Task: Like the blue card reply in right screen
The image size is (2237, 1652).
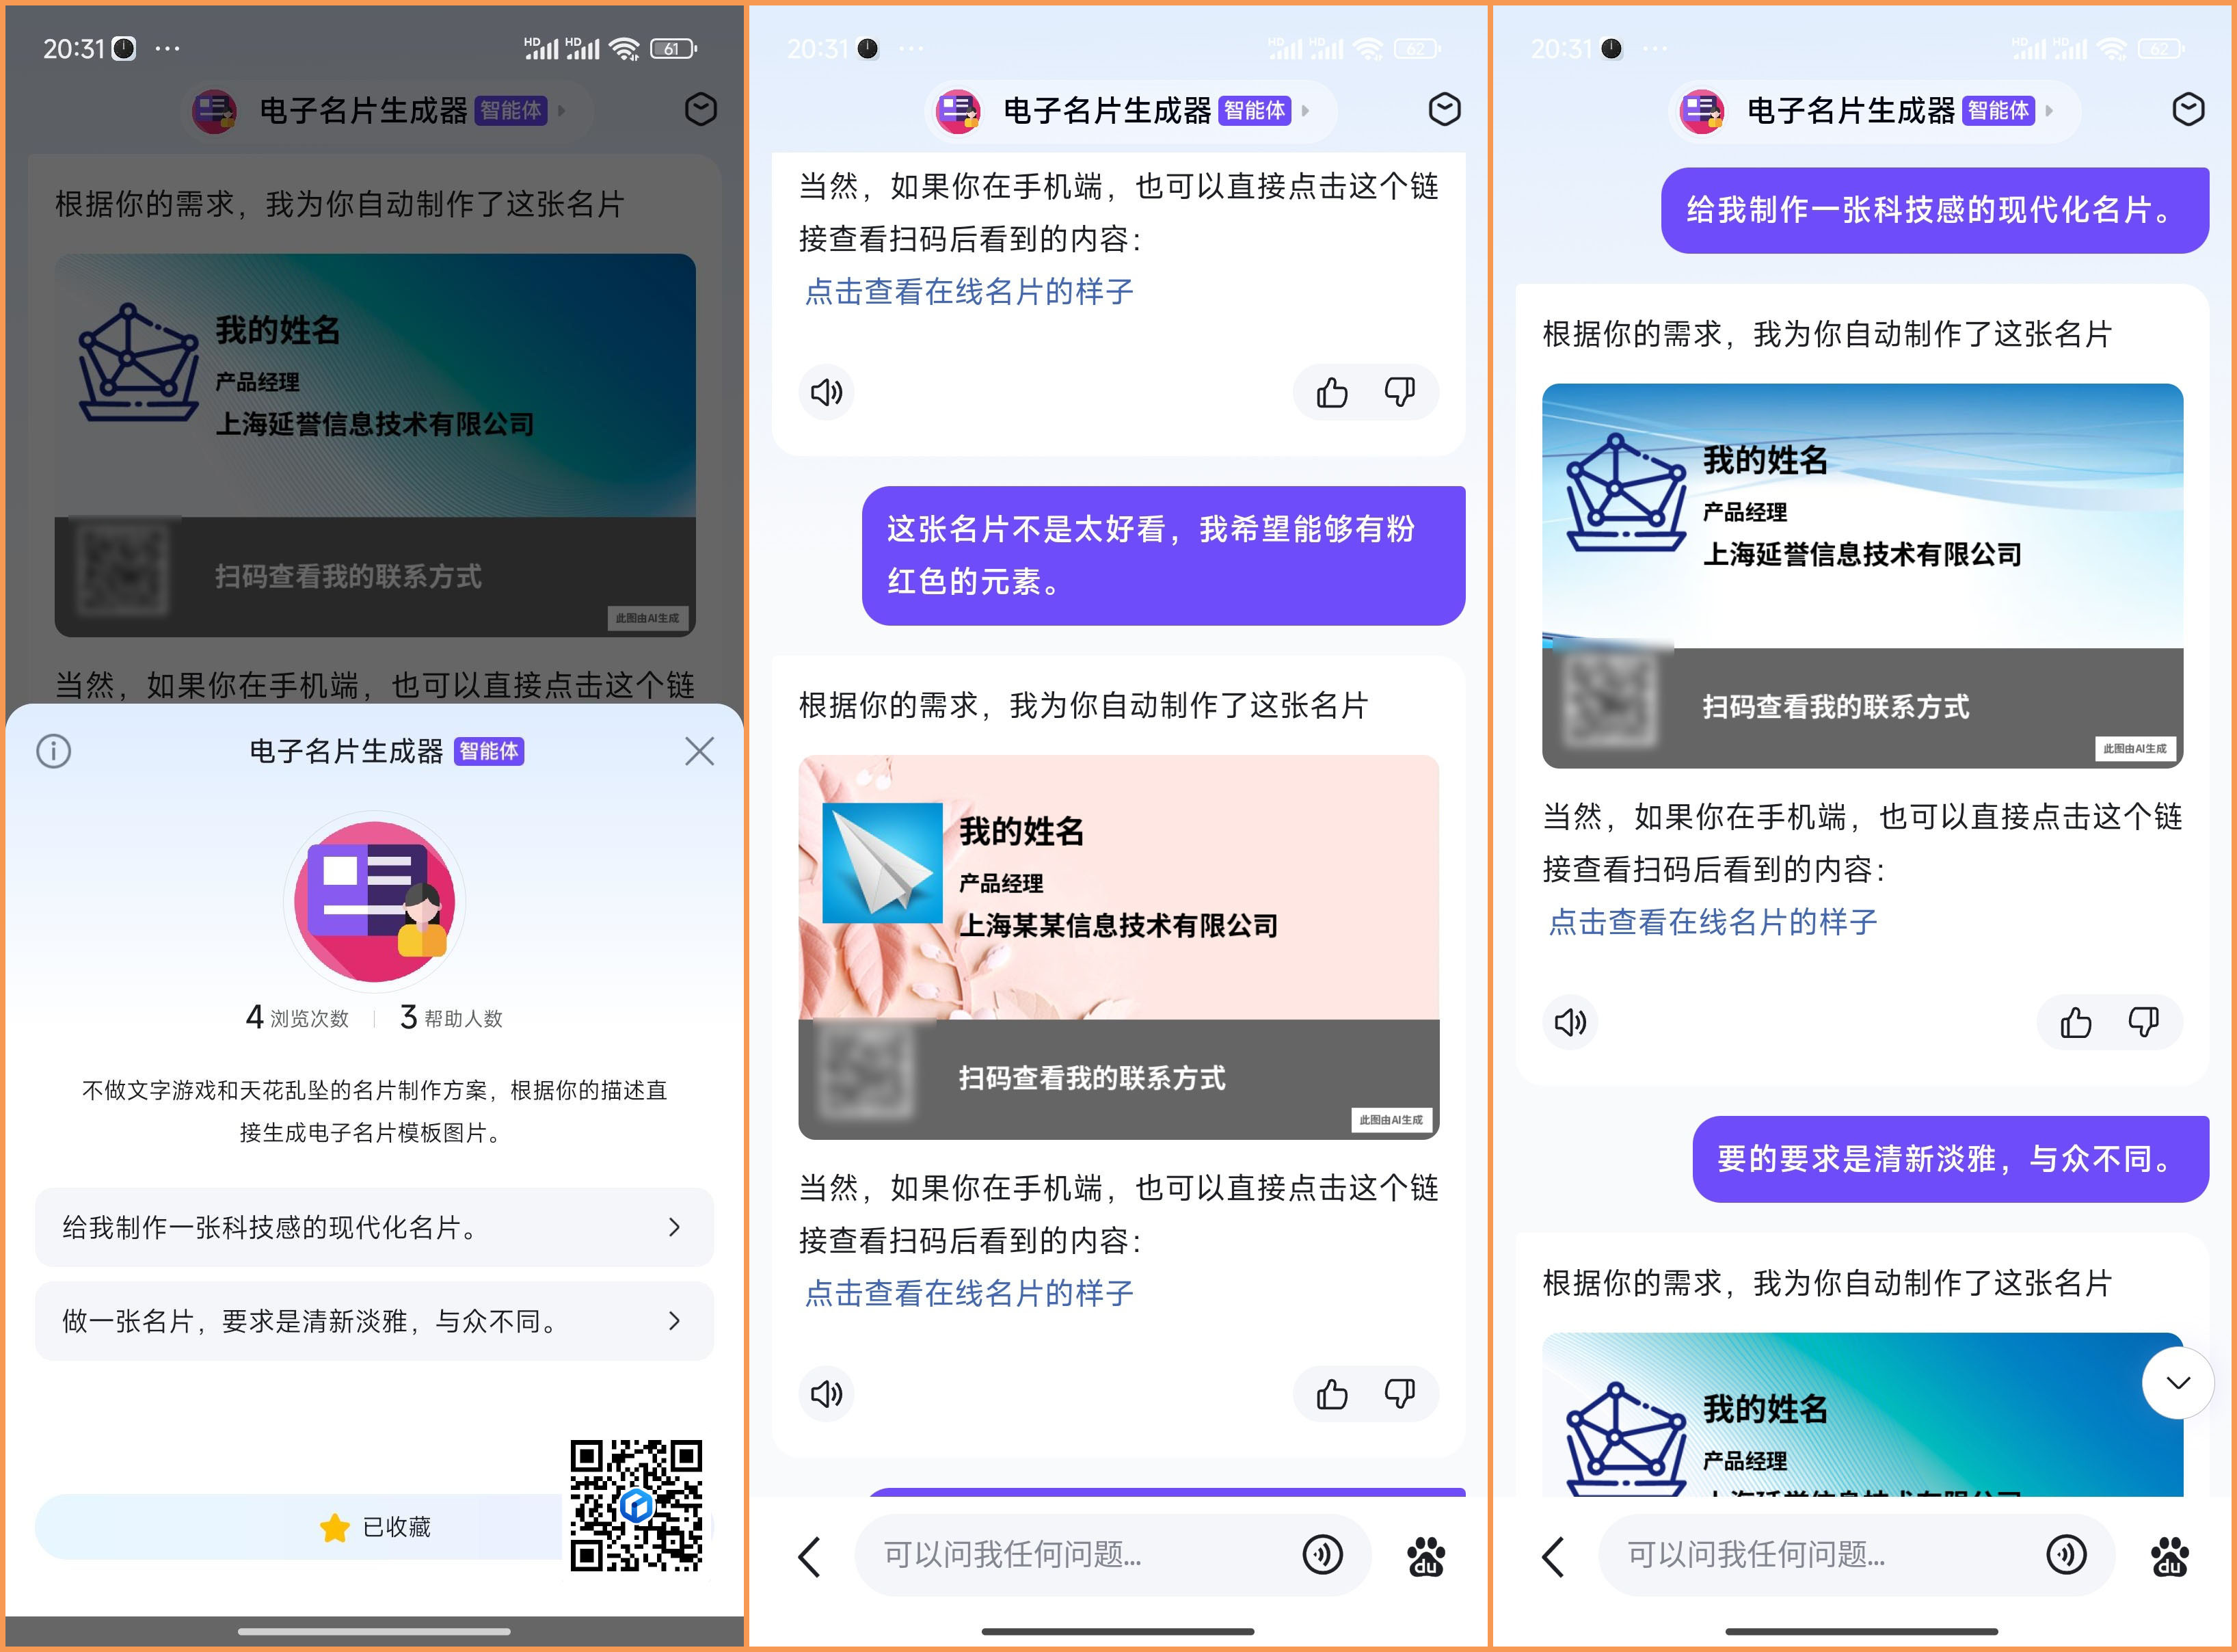Action: (x=2075, y=1022)
